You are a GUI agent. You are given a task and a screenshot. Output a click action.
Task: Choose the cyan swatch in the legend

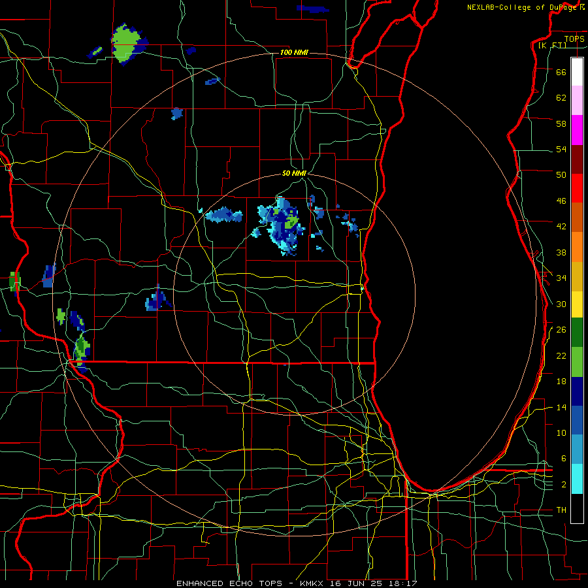(x=577, y=479)
